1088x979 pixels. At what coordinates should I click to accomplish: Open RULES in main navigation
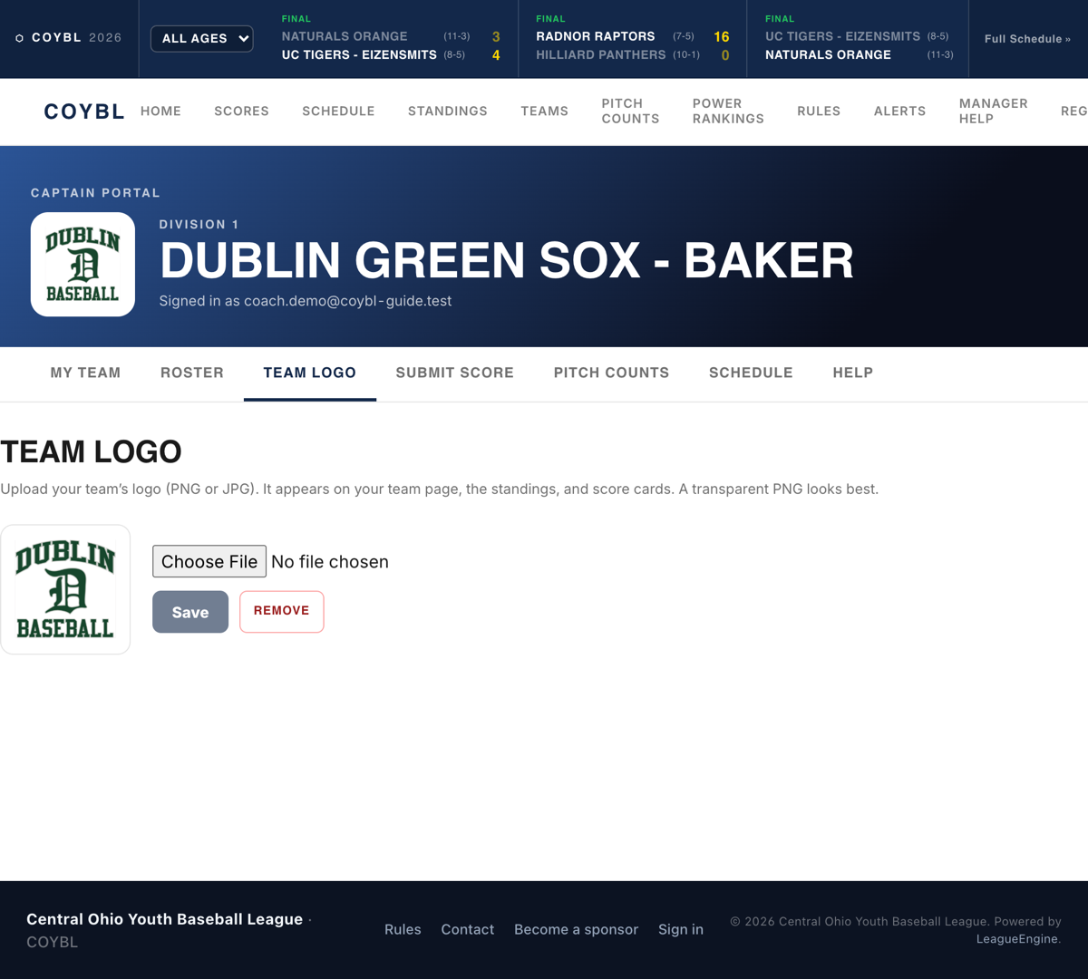click(819, 111)
